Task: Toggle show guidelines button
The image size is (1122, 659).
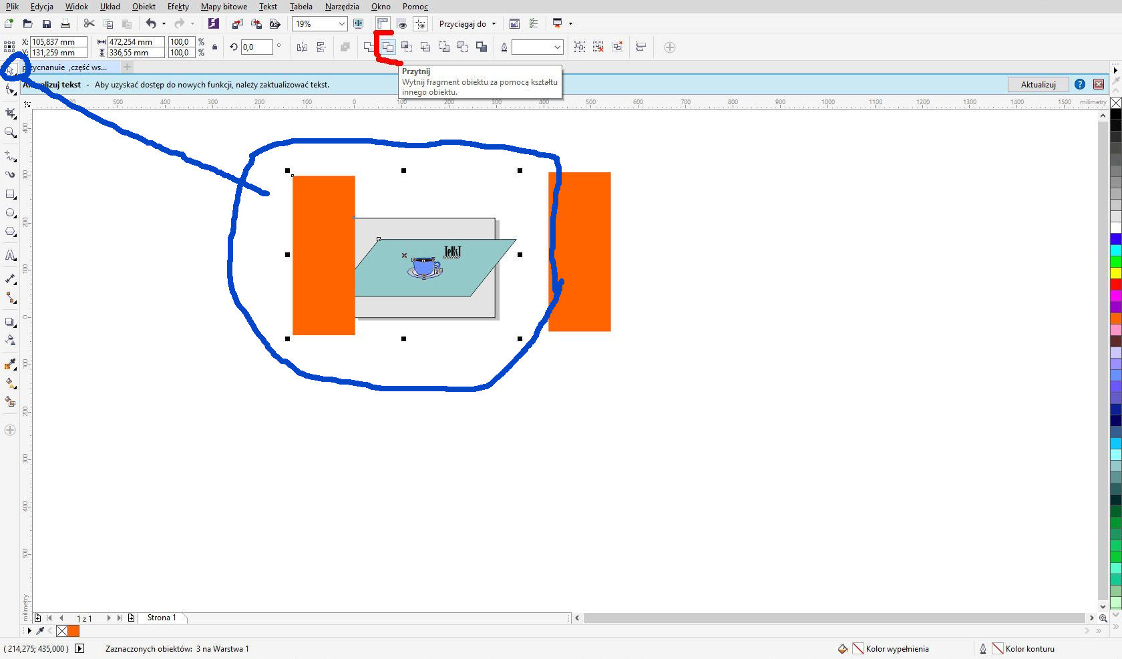Action: click(x=420, y=24)
